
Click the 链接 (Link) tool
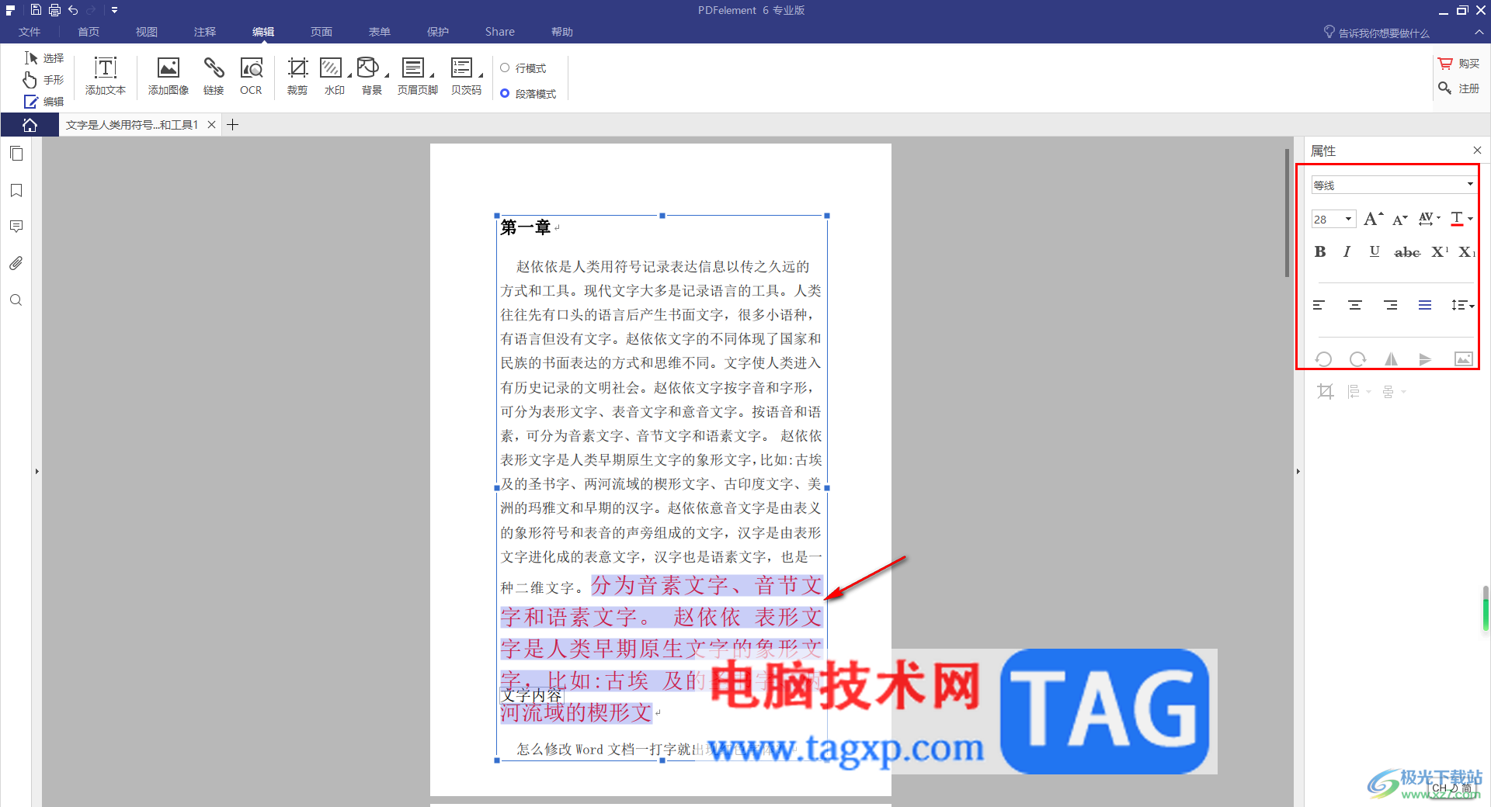pyautogui.click(x=214, y=76)
